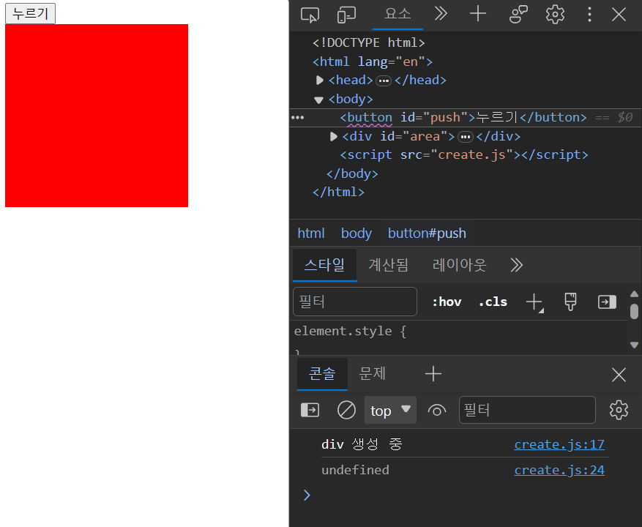642x527 pixels.
Task: Click styles pane scrollbar down arrow
Action: (634, 345)
